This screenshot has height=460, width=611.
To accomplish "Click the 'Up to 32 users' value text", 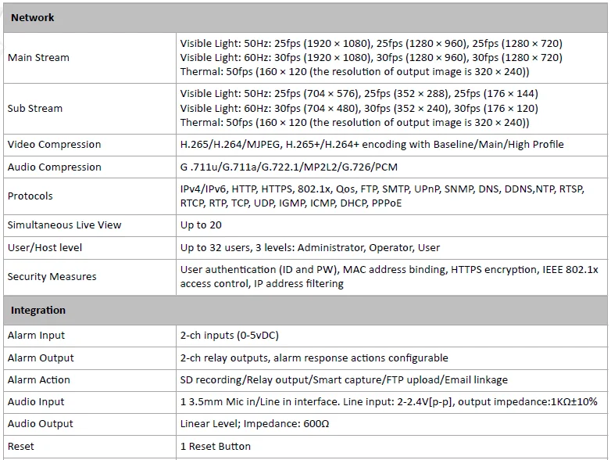I will click(309, 248).
